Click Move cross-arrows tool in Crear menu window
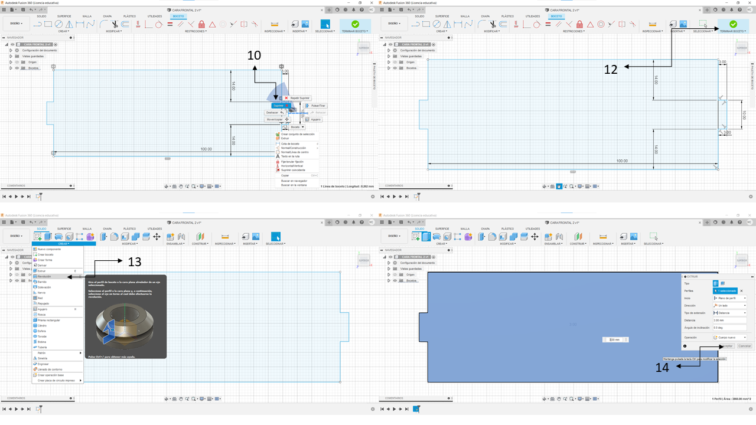Image resolution: width=756 pixels, height=425 pixels. click(x=157, y=237)
